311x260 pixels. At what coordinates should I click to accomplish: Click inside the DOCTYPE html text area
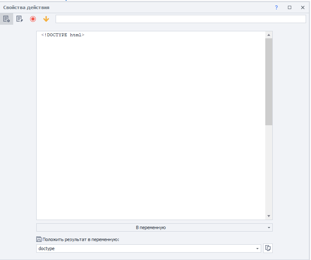151,125
